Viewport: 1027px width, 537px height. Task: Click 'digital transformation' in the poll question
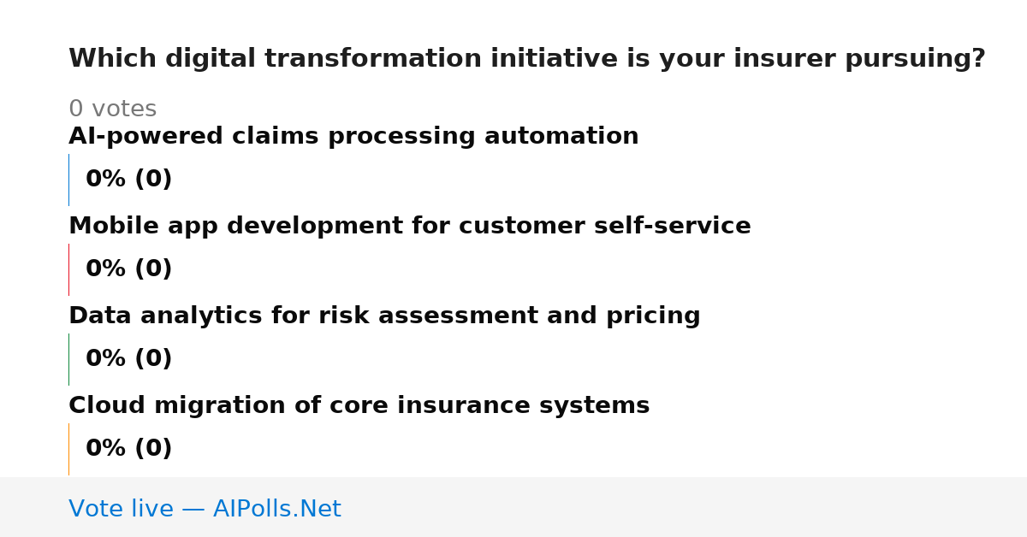324,59
